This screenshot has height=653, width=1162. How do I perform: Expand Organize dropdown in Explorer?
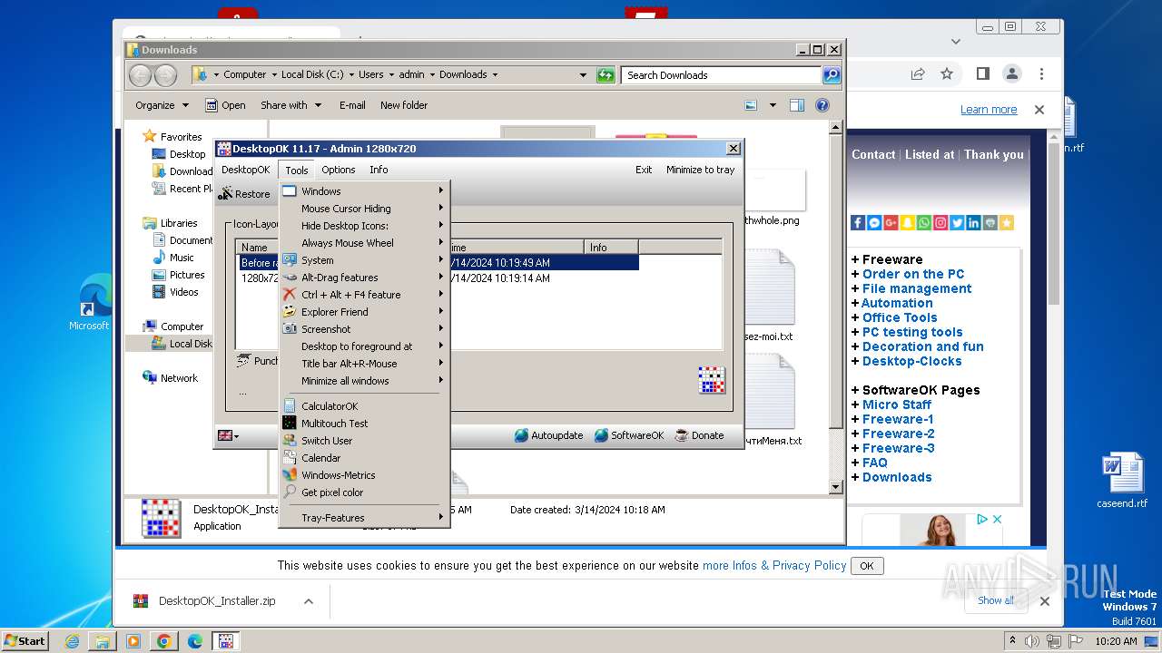(x=162, y=105)
